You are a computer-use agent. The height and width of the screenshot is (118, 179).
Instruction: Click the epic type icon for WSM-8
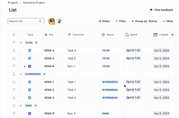tap(30, 113)
